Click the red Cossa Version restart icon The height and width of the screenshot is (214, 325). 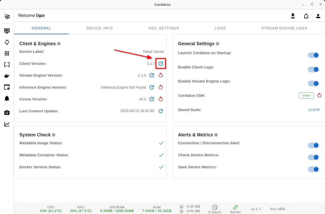(161, 99)
